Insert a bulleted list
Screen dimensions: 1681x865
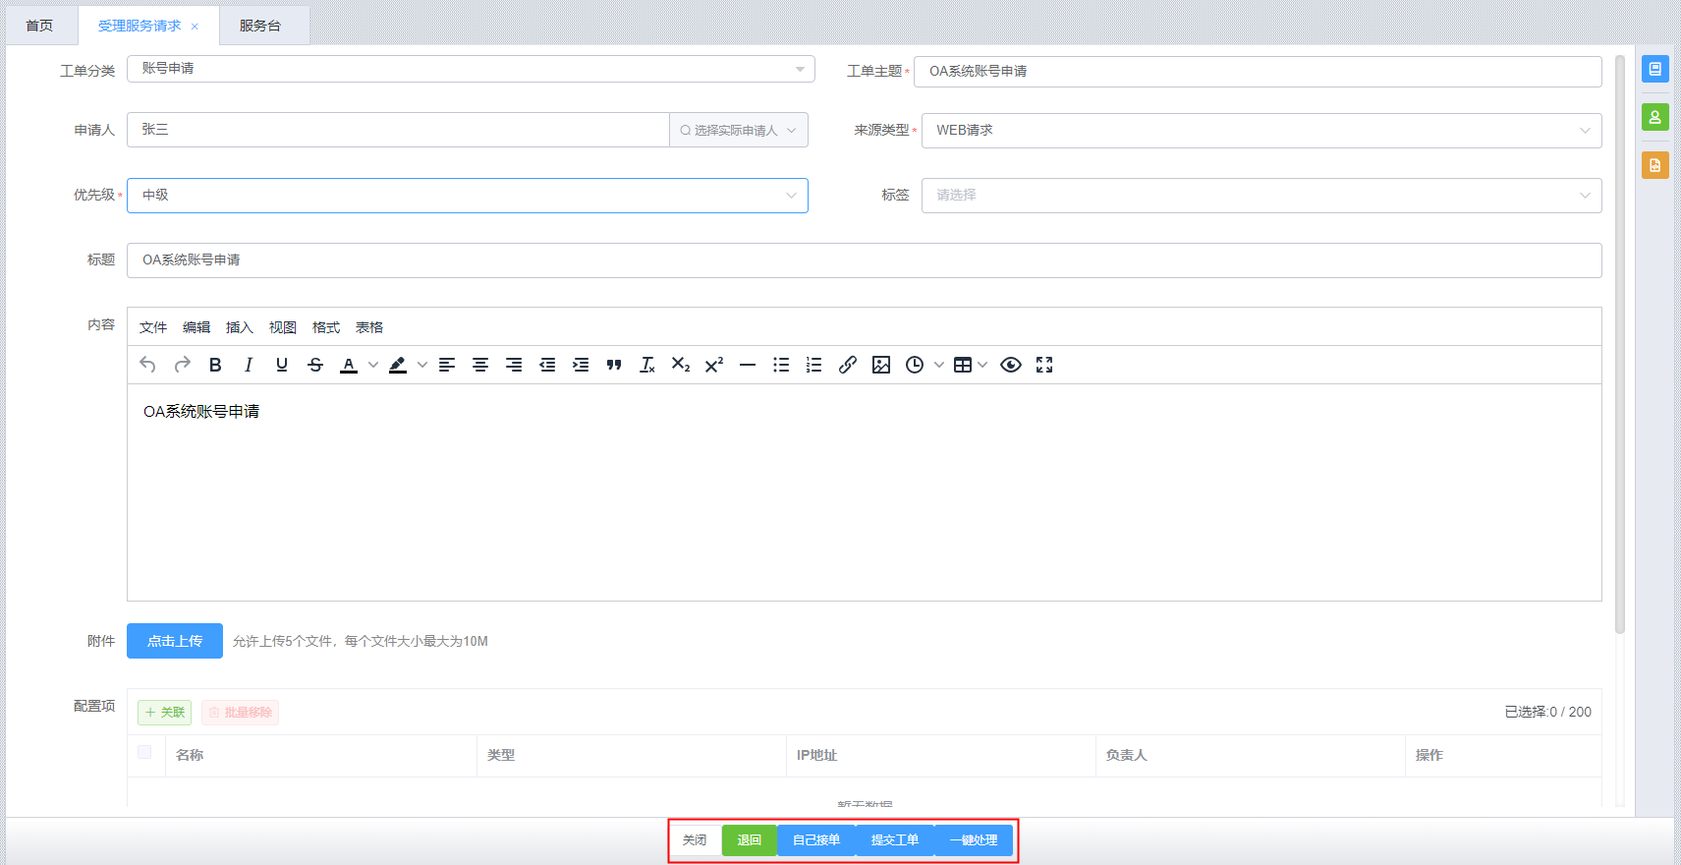click(781, 365)
